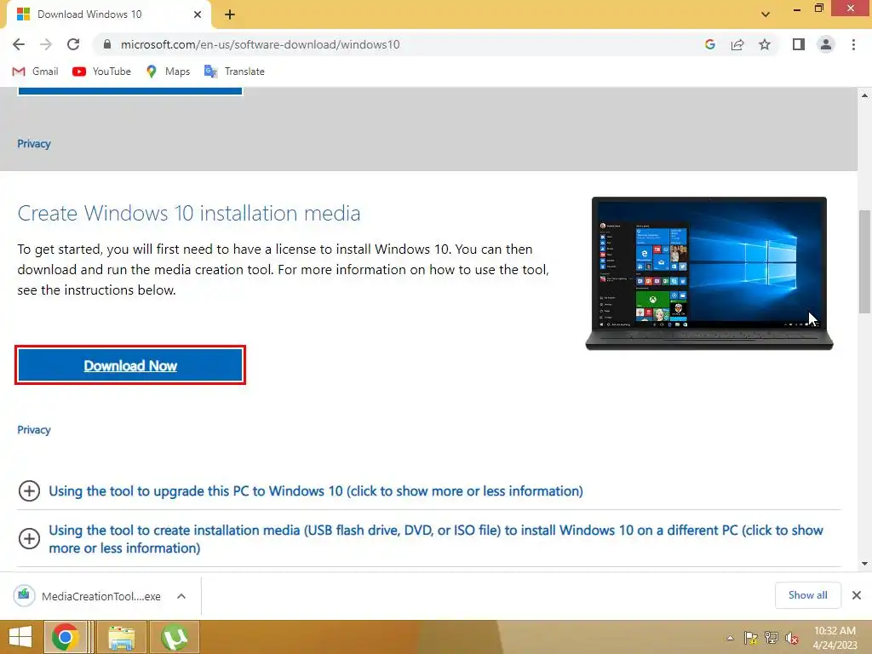
Task: Open File Explorer from taskbar
Action: tap(121, 637)
